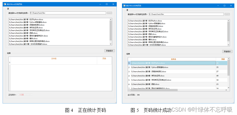
Task: Focus the directory path field in right window
Action: click(x=186, y=14)
